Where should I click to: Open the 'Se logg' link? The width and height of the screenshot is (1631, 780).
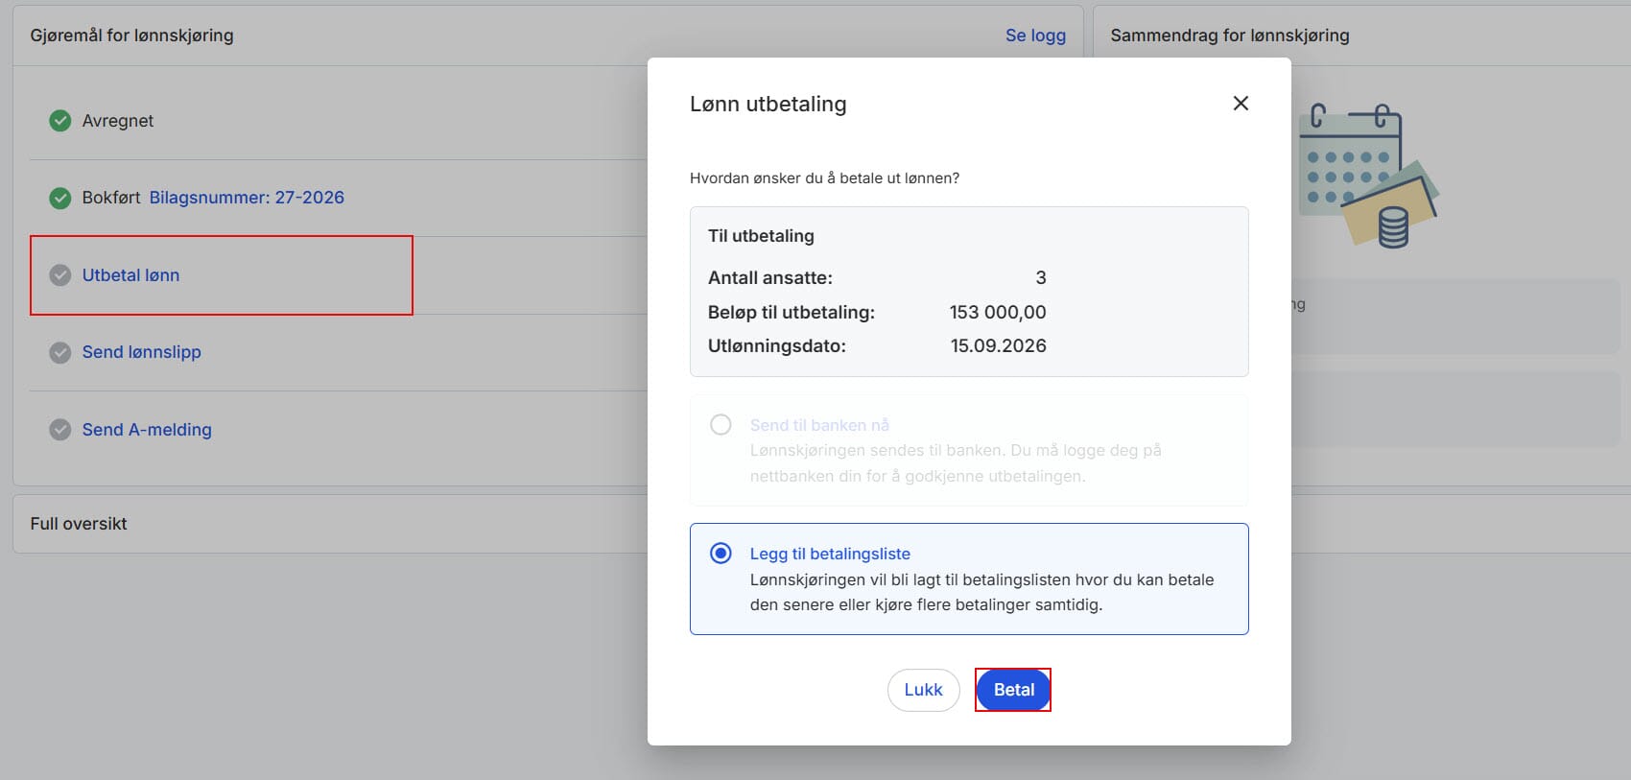pyautogui.click(x=1035, y=35)
